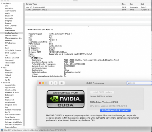The width and height of the screenshot is (152, 132).
Task: Select Installazioni under Software
Action: click(x=10, y=102)
